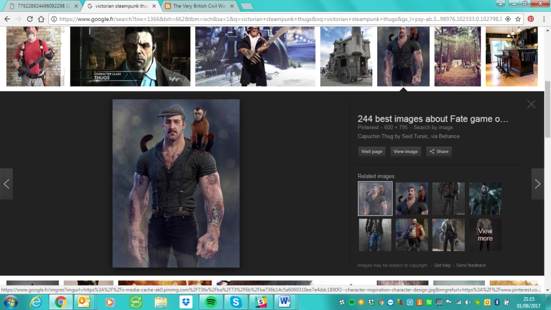Select the victorian steampunk thugs tab
551x310 pixels.
121,6
